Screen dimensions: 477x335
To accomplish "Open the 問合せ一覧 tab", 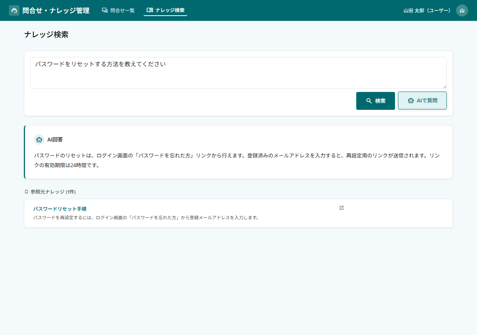I will [x=118, y=10].
